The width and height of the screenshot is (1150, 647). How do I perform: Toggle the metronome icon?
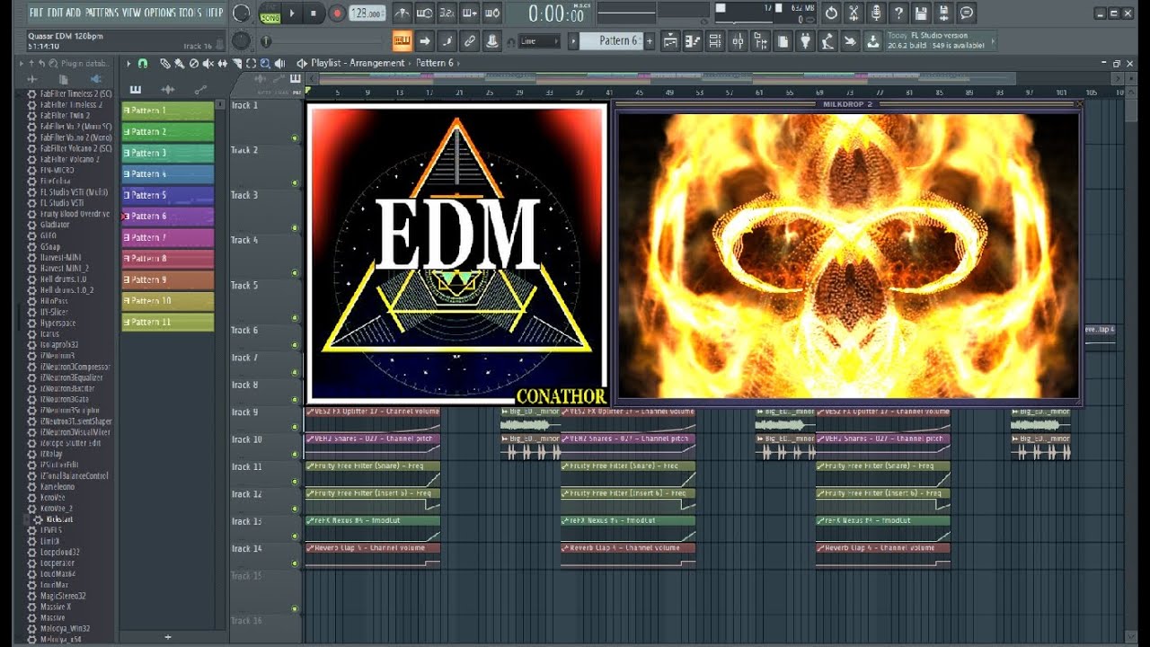click(402, 13)
